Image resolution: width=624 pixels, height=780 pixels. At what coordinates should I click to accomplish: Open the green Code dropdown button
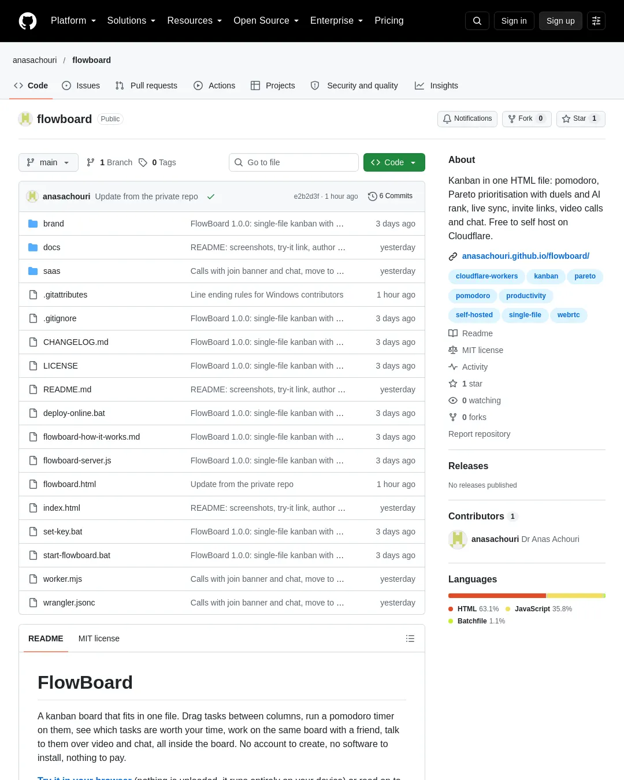click(x=394, y=162)
